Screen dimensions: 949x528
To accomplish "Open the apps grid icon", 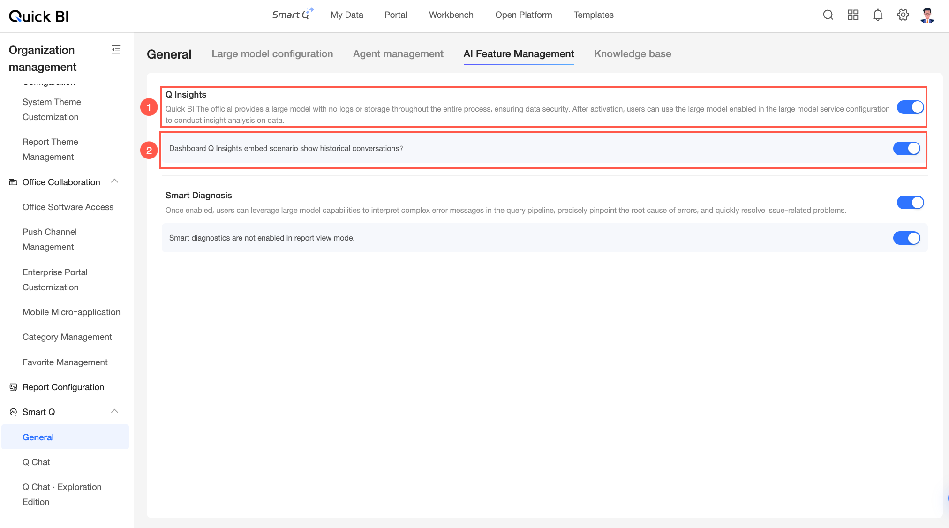I will [x=853, y=15].
